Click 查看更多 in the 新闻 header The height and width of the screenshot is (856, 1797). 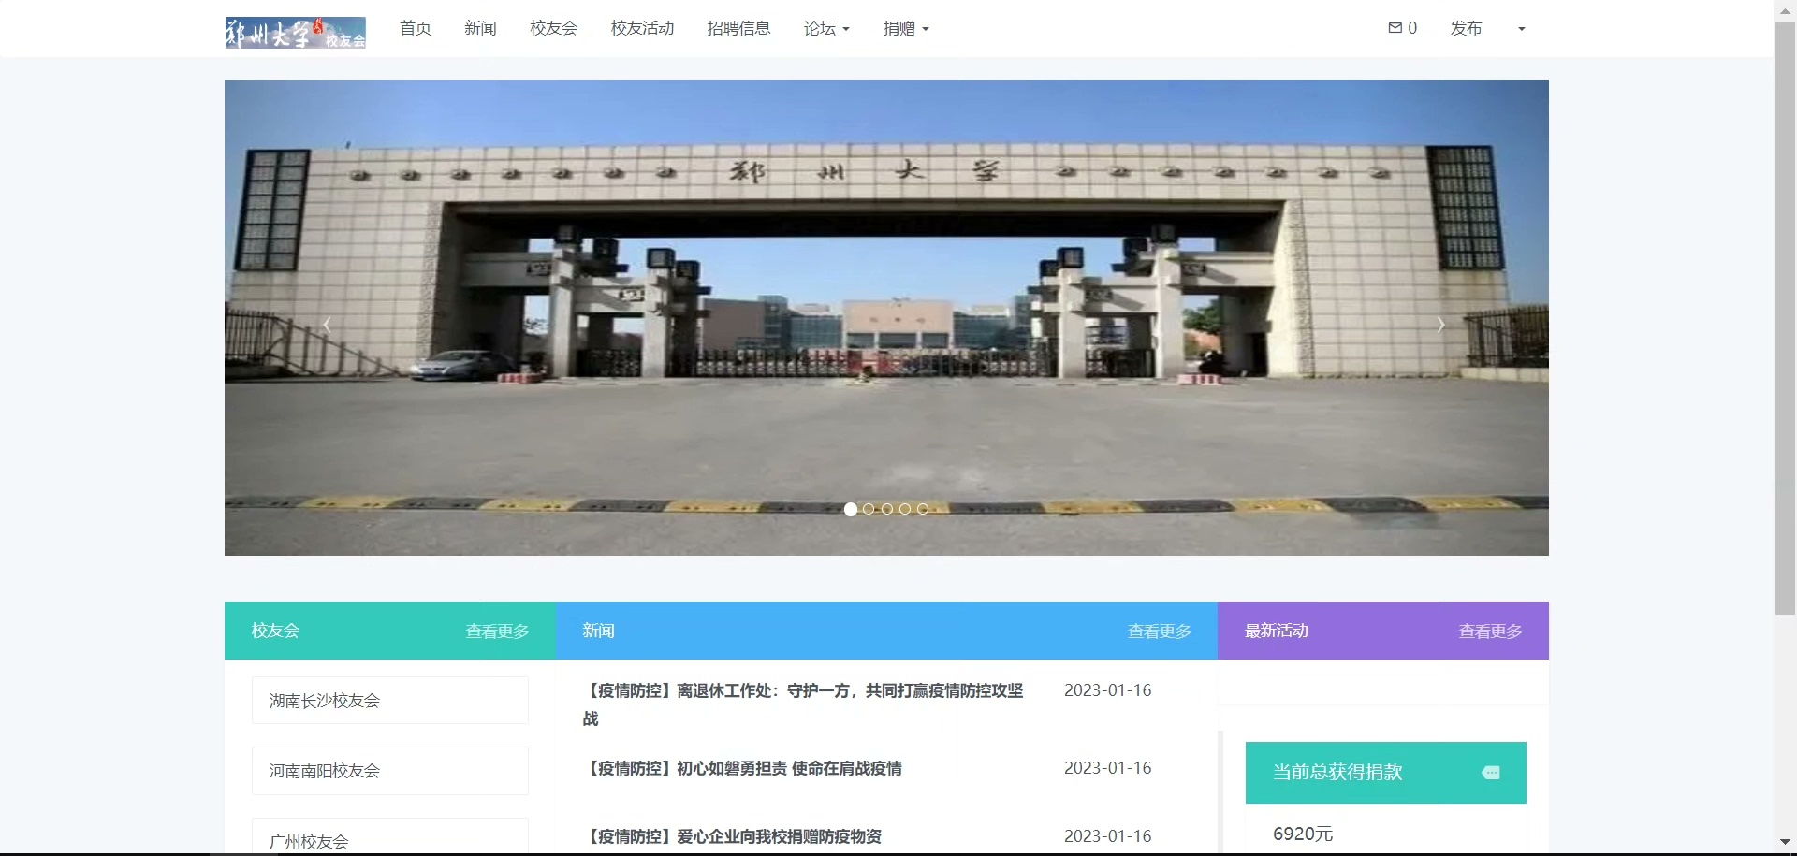point(1159,631)
